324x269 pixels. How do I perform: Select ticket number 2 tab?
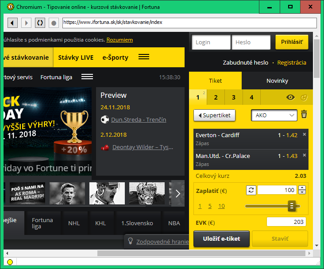(x=216, y=97)
